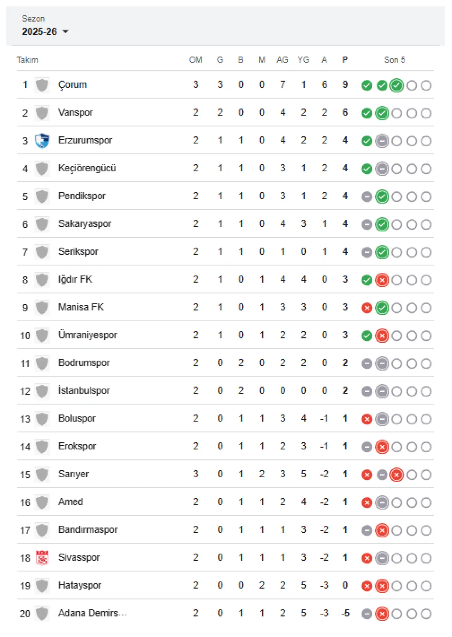Viewport: 452px width, 637px height.
Task: Select the Adana Demirs… team row
Action: click(225, 613)
